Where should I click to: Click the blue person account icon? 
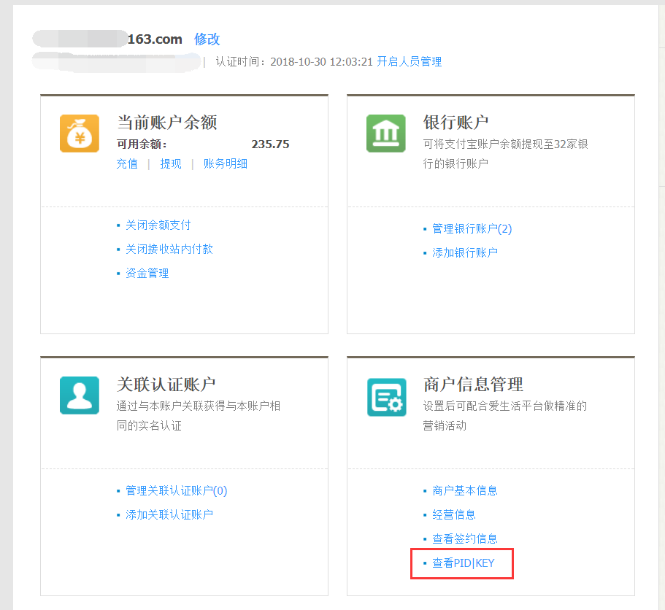(79, 396)
